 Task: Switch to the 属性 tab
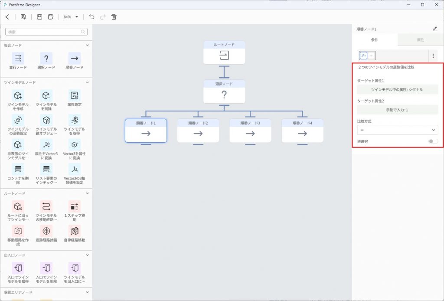(420, 40)
